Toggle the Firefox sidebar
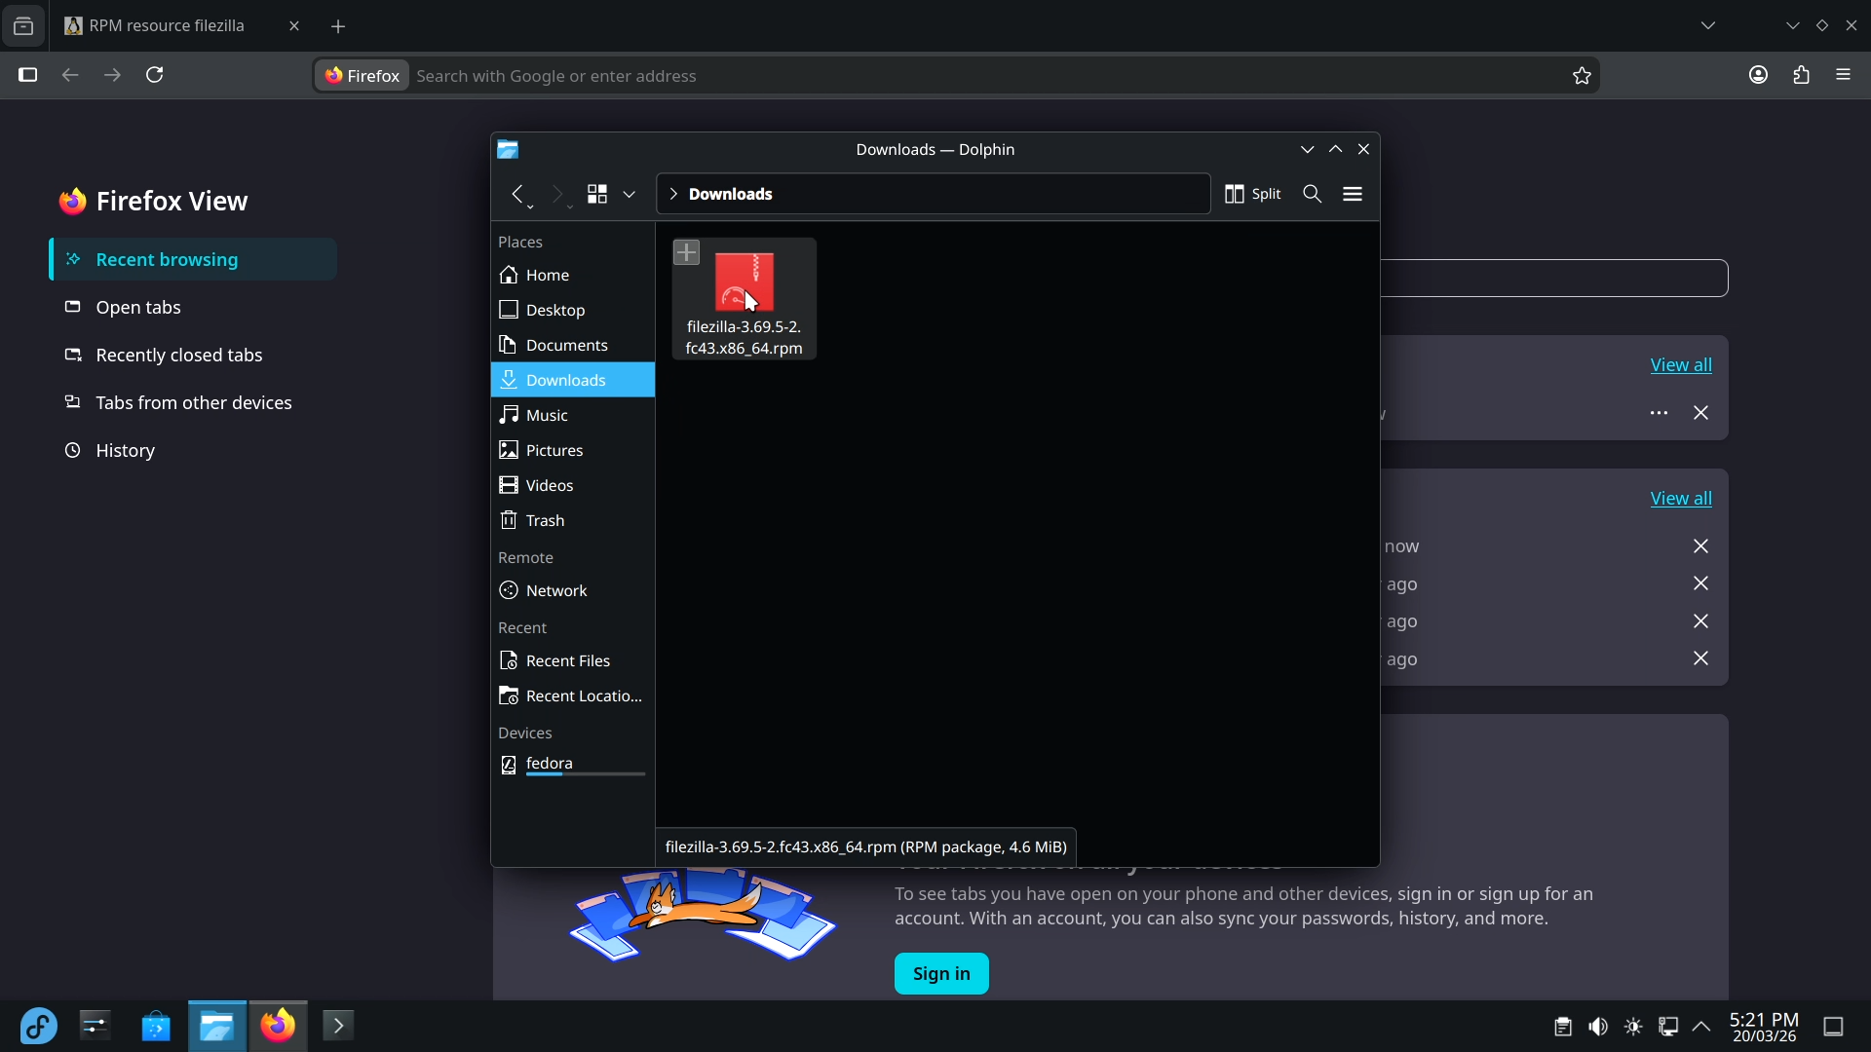 click(x=27, y=75)
